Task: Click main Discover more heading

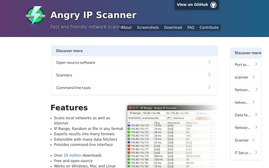Action: click(x=69, y=51)
